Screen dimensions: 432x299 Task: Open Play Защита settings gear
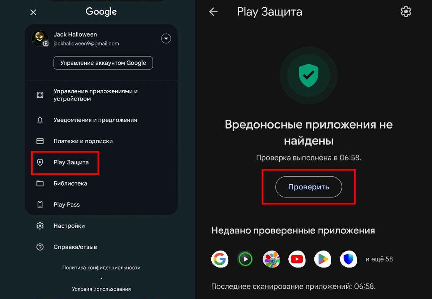(x=406, y=12)
